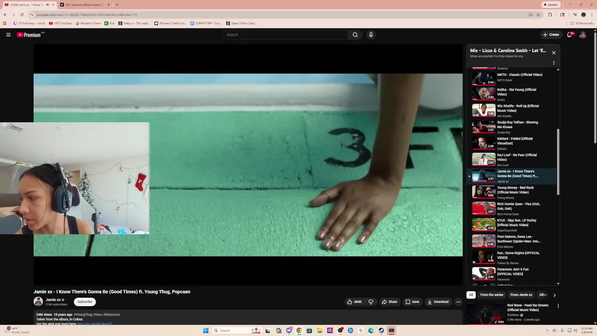Go back in browser
Image resolution: width=597 pixels, height=336 pixels.
pos(5,14)
